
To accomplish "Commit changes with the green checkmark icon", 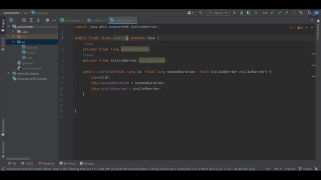I will pos(279,13).
